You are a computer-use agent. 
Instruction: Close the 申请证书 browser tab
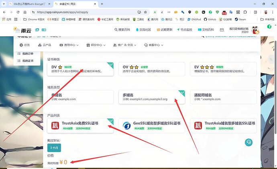tap(95, 4)
